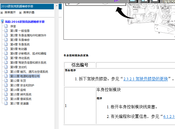
Task: Click the page icon beside 第11章 电源和信号分布
Action: [x=6, y=76]
